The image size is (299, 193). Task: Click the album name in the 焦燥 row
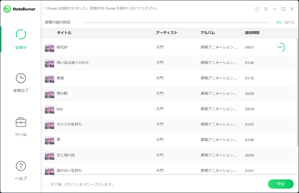click(218, 78)
